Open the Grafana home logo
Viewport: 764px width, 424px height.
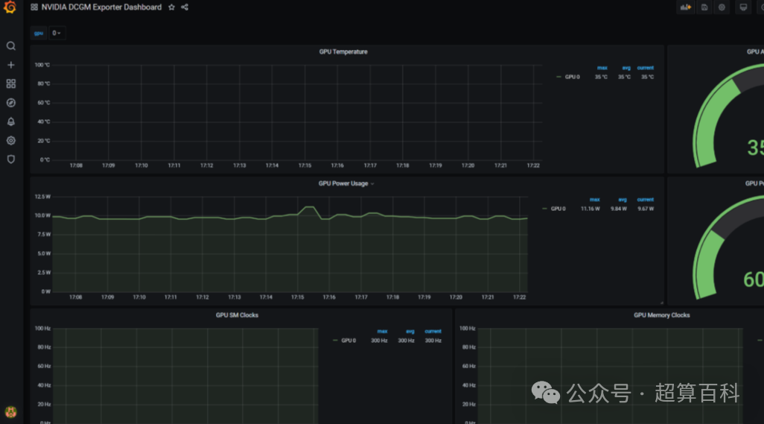(10, 7)
